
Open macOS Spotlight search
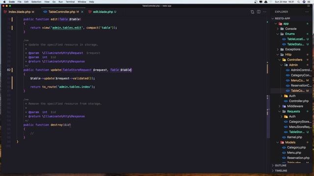[x=299, y=2]
